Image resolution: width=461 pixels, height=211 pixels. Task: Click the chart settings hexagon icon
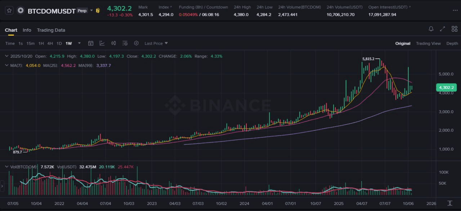tap(136, 43)
